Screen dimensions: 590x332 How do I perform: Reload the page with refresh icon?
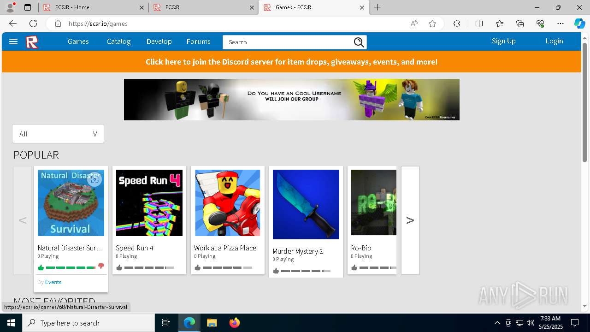[33, 24]
